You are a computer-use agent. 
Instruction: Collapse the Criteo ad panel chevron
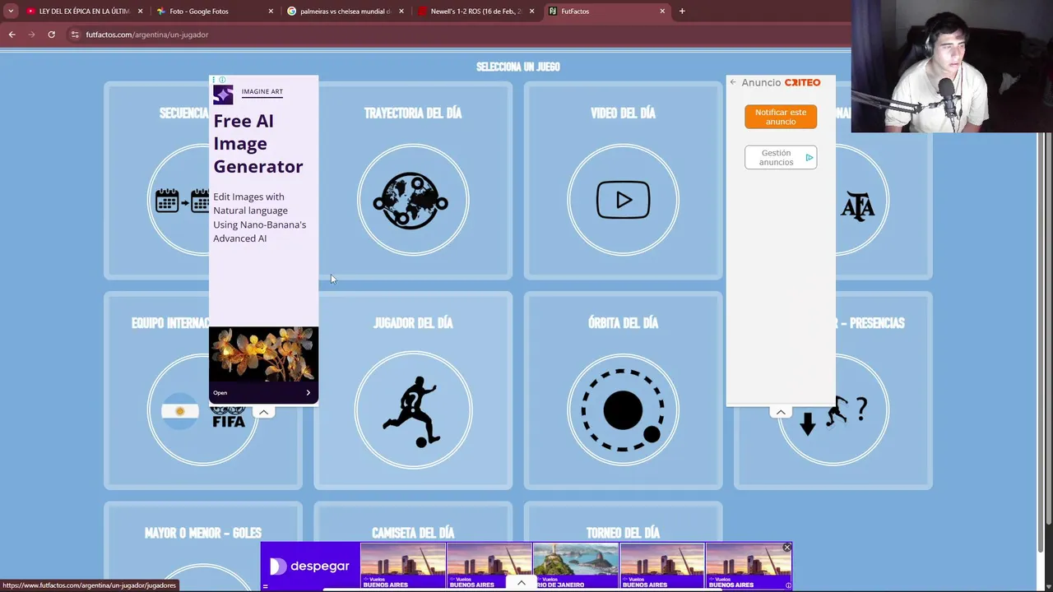pos(781,412)
